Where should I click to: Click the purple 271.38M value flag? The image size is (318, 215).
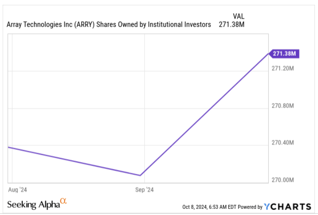point(284,54)
